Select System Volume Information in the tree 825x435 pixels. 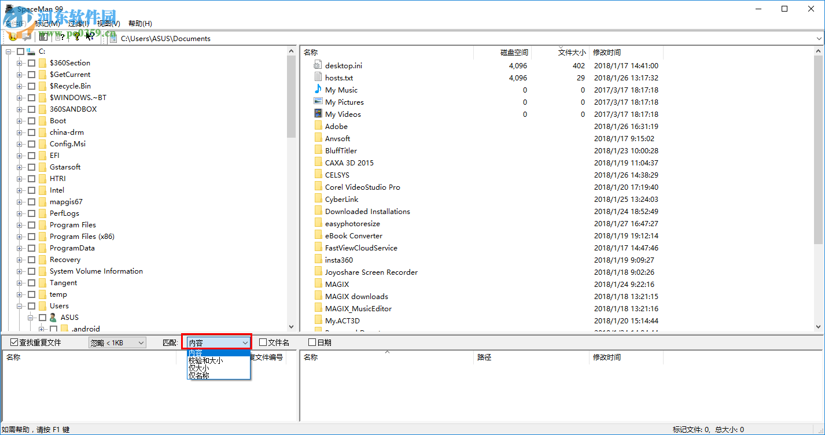(x=96, y=271)
